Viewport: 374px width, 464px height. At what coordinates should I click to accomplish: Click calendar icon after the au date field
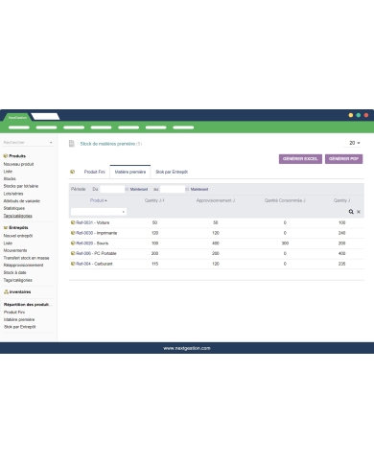(x=187, y=189)
